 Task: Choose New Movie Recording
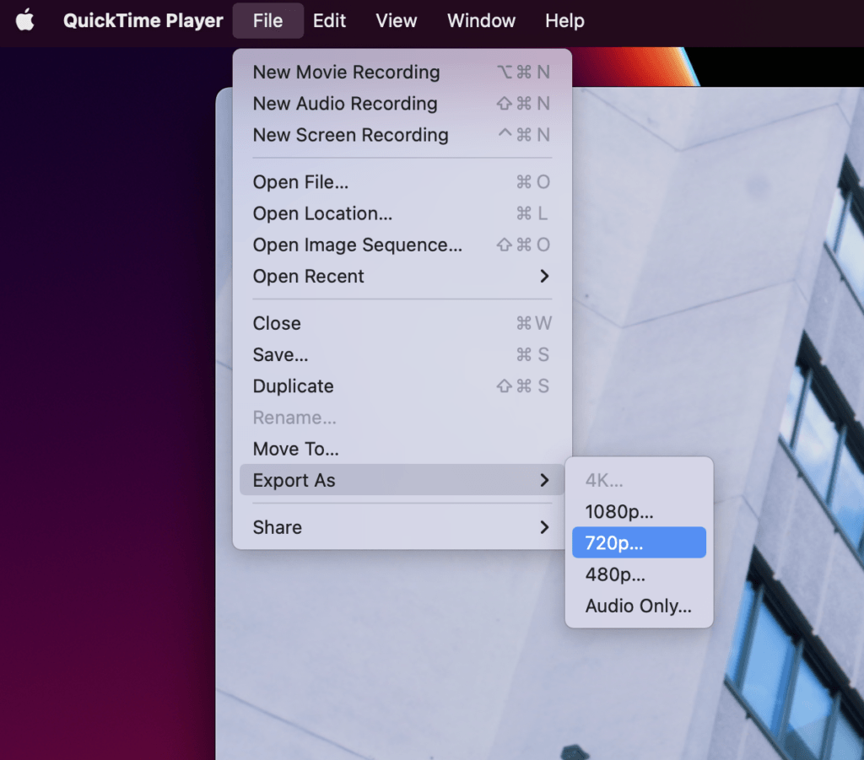click(x=402, y=73)
